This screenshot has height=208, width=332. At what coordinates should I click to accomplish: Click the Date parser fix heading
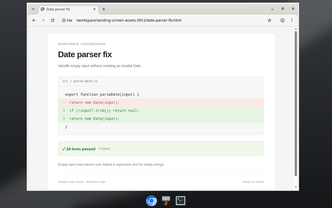click(x=85, y=54)
